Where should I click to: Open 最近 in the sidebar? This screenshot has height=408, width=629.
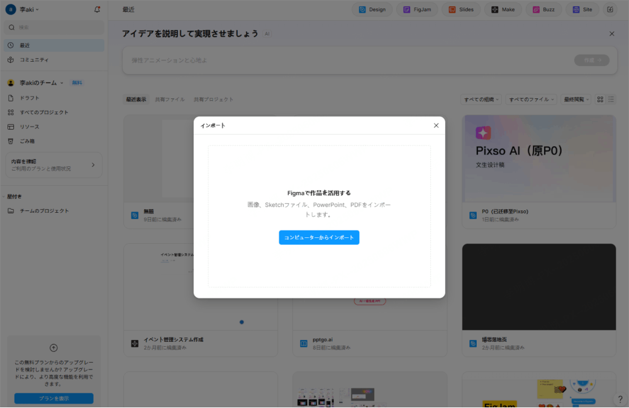coord(53,45)
